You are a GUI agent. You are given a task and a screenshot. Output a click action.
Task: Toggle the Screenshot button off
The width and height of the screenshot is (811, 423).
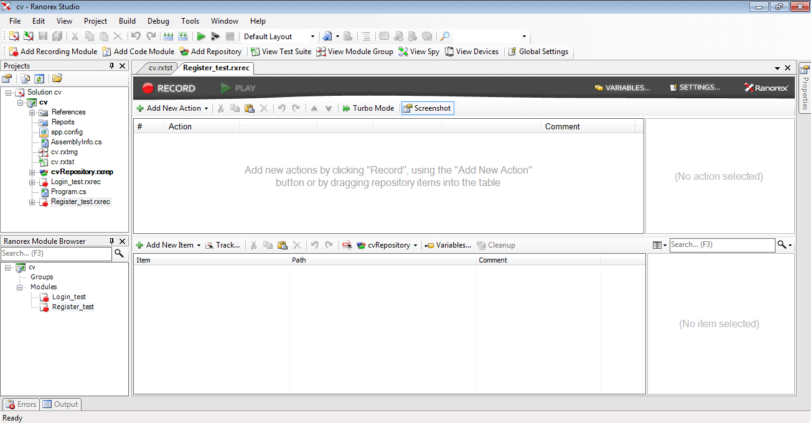click(x=427, y=108)
